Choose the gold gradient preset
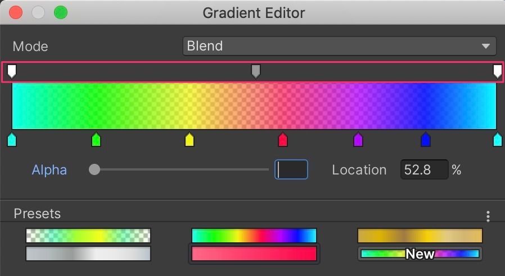The image size is (505, 276). (x=420, y=236)
